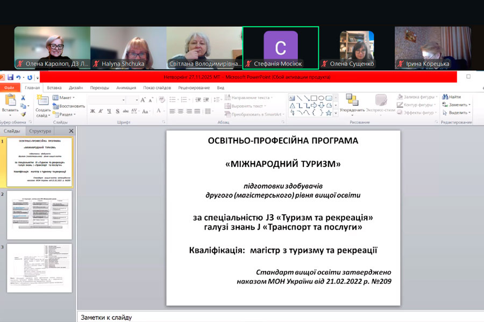Image resolution: width=484 pixels, height=322 pixels.
Task: Toggle underline formatting (Ч)
Action: click(x=109, y=111)
